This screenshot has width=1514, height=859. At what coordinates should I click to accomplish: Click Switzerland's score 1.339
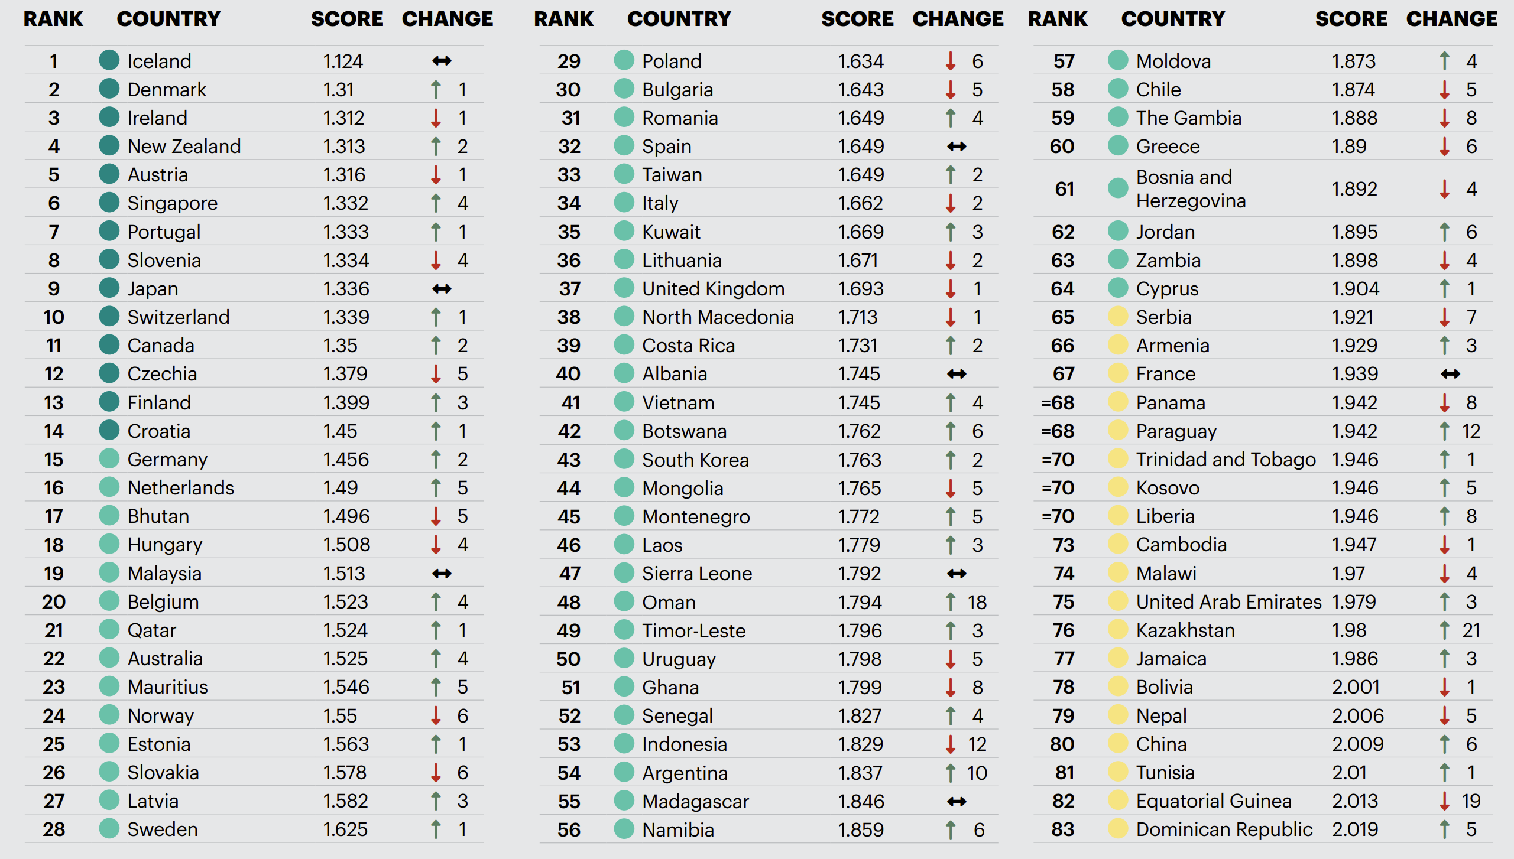pyautogui.click(x=346, y=317)
